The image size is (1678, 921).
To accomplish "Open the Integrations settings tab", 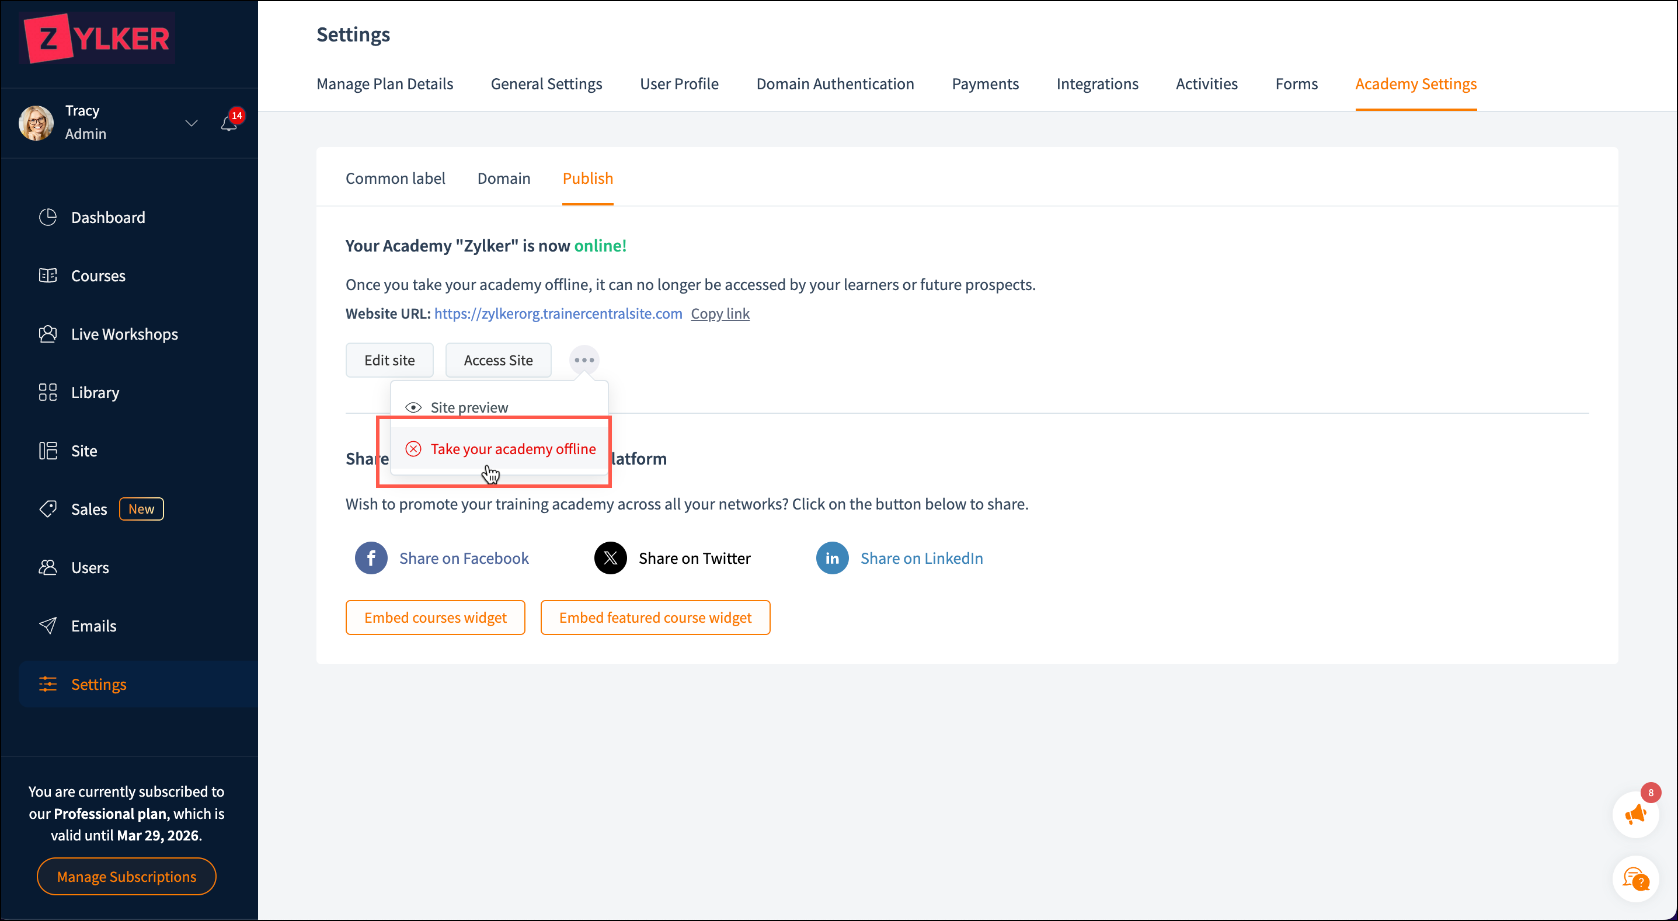I will click(1097, 84).
